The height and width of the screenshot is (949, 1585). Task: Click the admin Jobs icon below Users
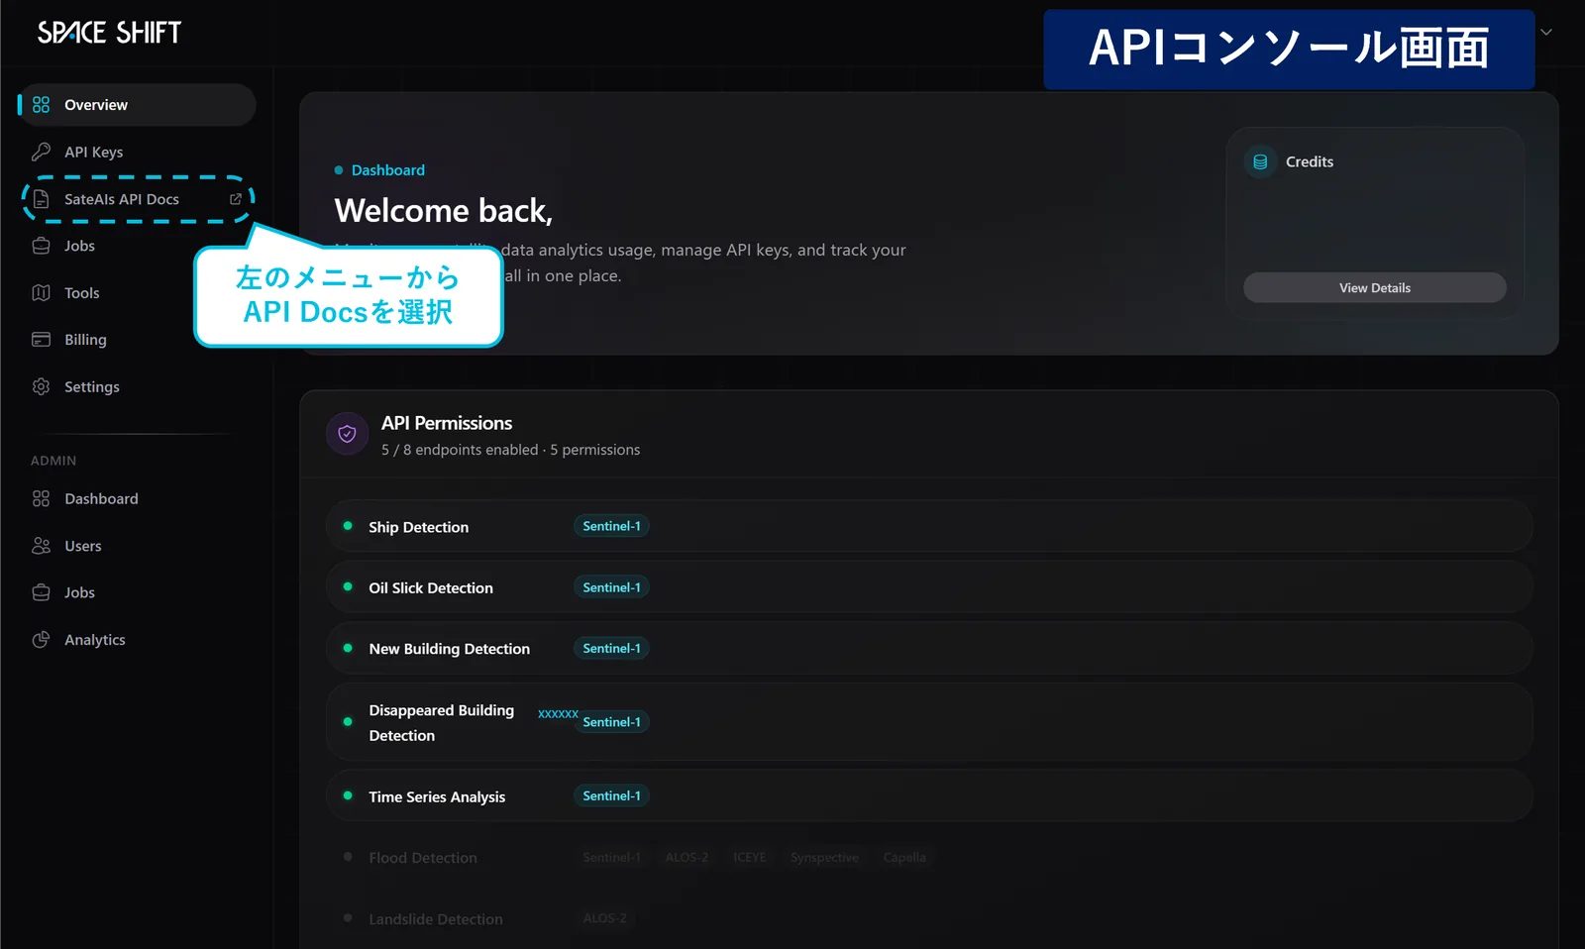pos(41,592)
